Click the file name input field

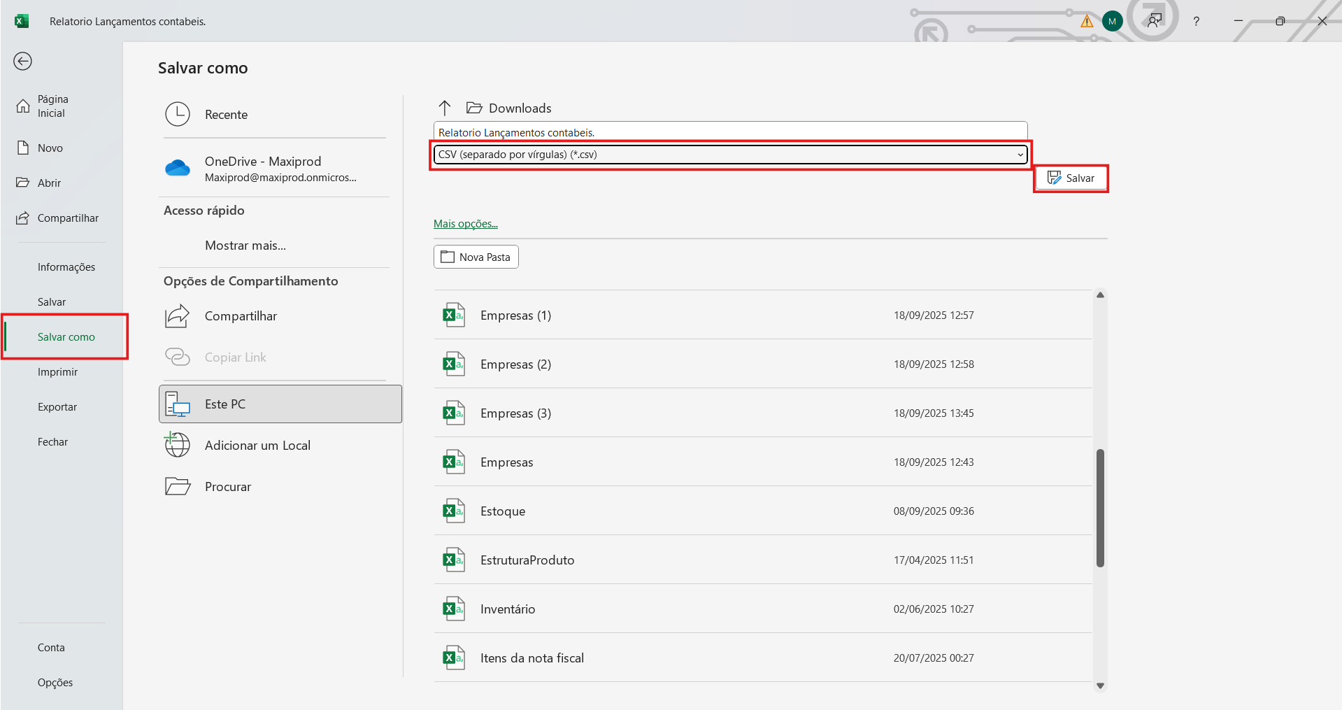tap(730, 132)
